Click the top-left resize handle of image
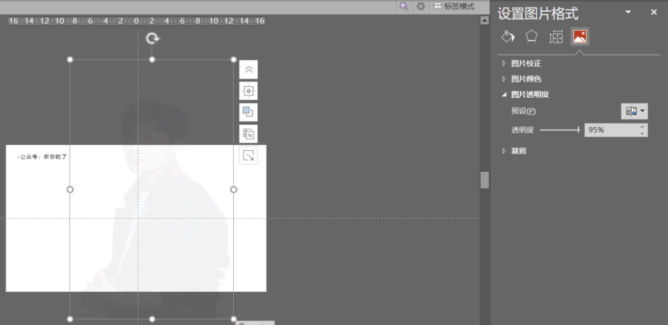Viewport: 668px width, 325px height. click(x=71, y=59)
